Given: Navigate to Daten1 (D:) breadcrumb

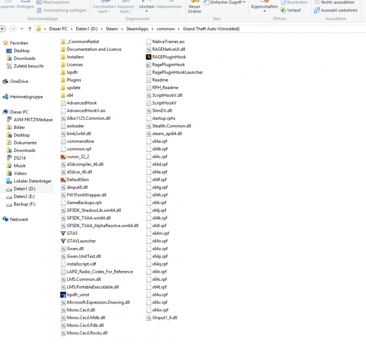Looking at the screenshot, I should 87,29.
